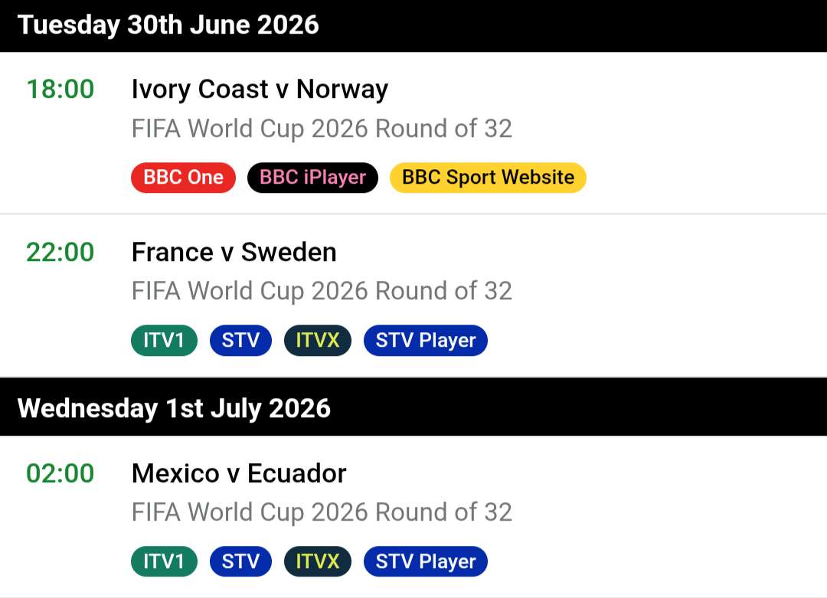Viewport: 827px width, 598px height.
Task: Click the BBC One channel badge
Action: (183, 178)
